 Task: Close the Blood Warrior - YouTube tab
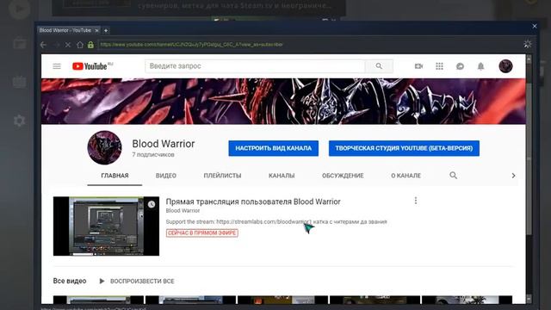(97, 31)
